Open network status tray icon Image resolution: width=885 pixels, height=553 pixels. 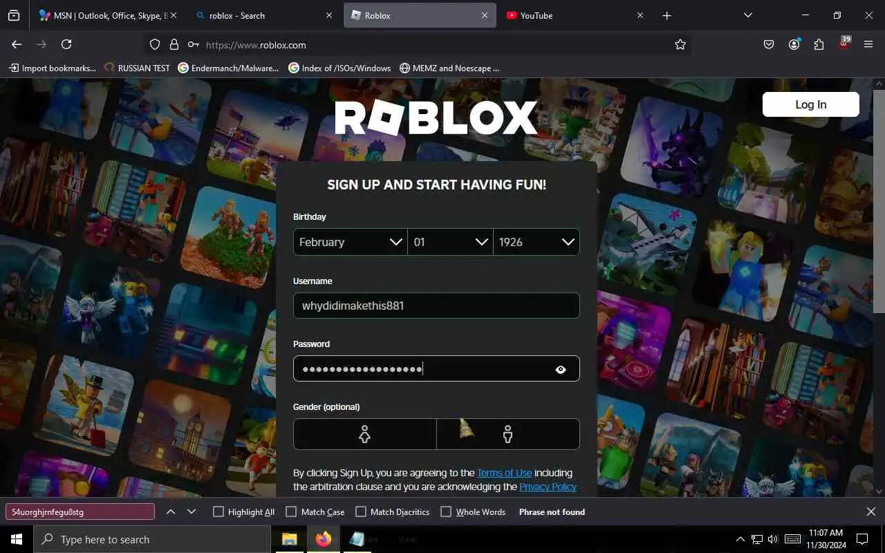[x=757, y=539]
